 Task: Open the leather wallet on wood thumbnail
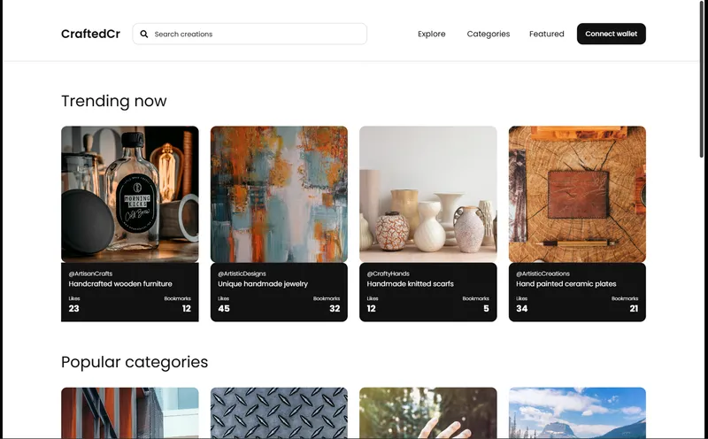coord(577,194)
